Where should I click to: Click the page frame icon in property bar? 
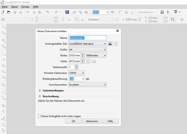[x=173, y=19]
